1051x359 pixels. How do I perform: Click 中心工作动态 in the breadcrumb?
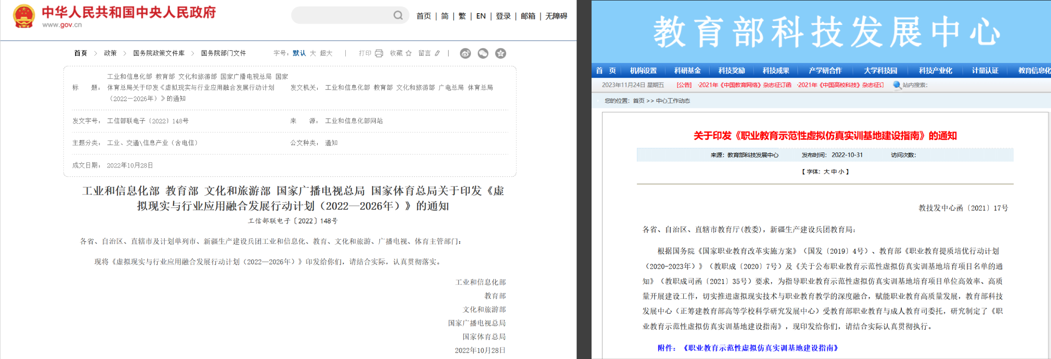(x=673, y=101)
